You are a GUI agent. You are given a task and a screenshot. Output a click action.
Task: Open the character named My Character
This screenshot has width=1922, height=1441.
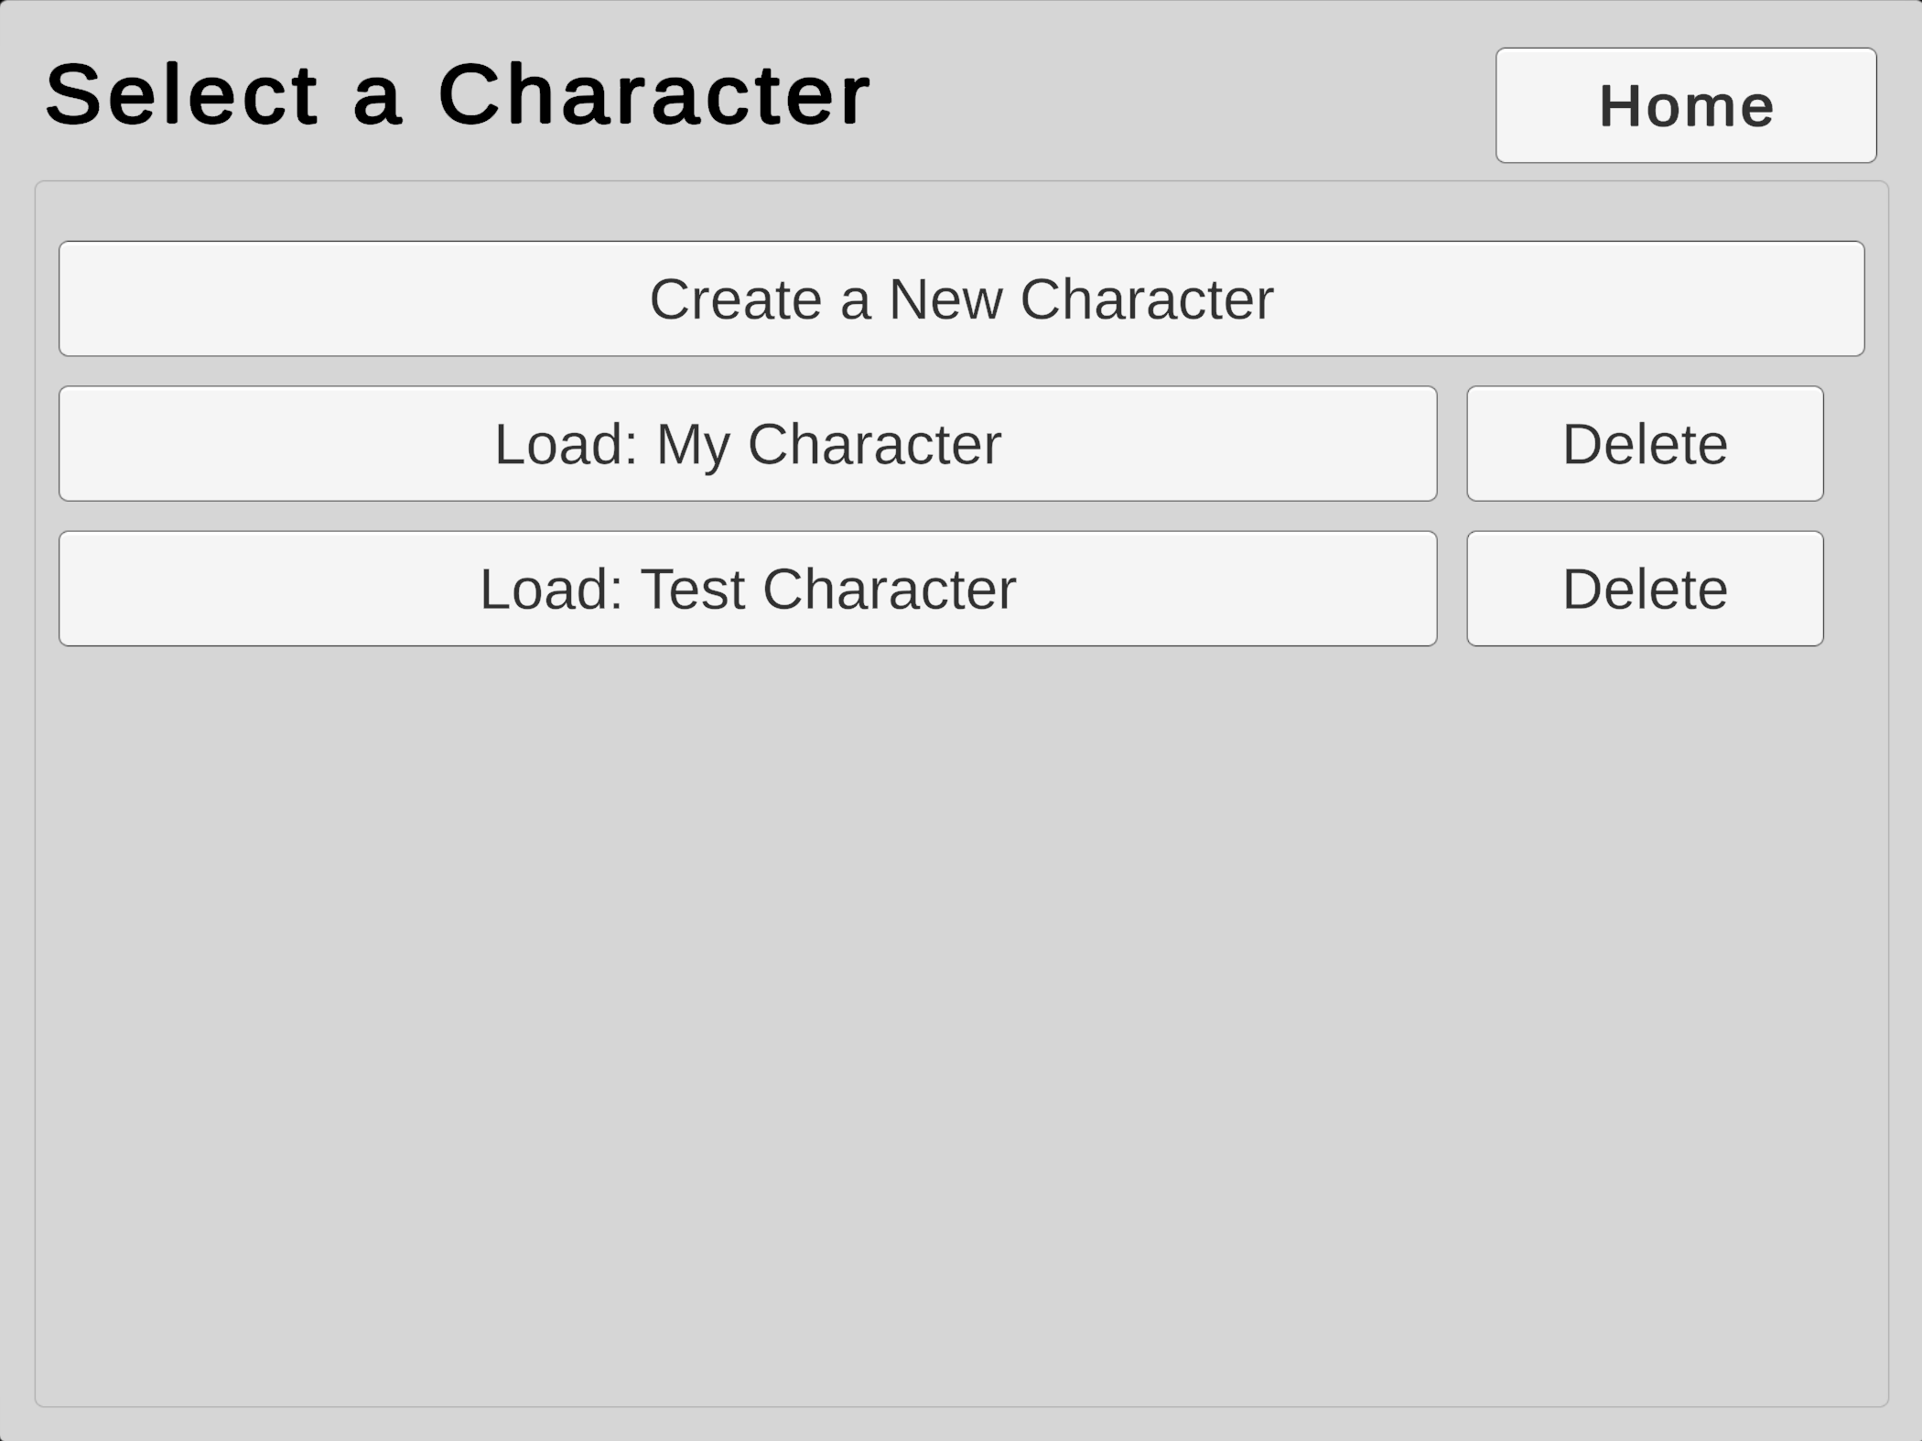(748, 444)
